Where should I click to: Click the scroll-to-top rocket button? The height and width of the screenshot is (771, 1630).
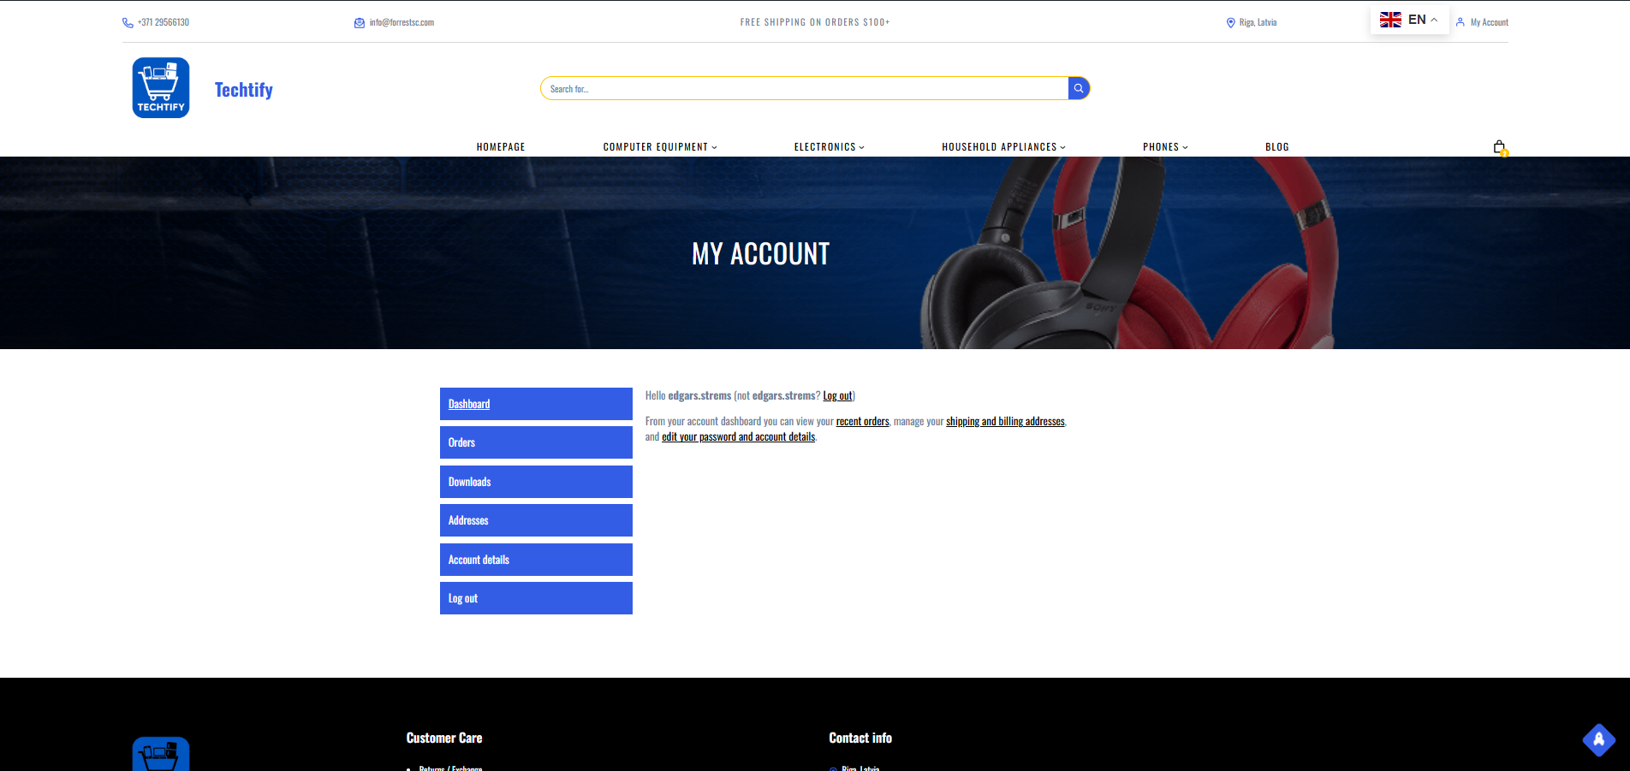tap(1598, 739)
